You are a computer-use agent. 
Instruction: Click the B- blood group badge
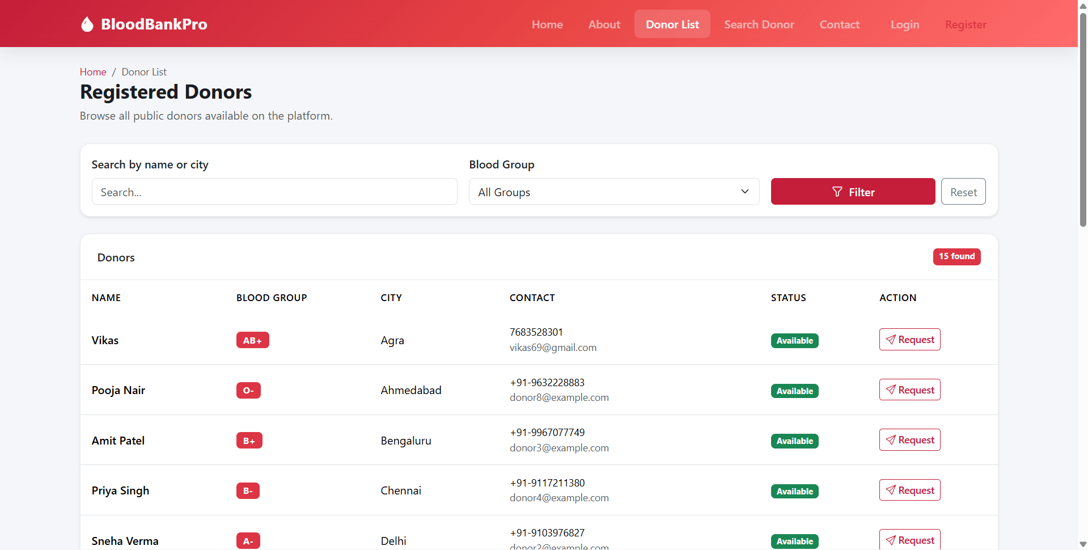248,490
